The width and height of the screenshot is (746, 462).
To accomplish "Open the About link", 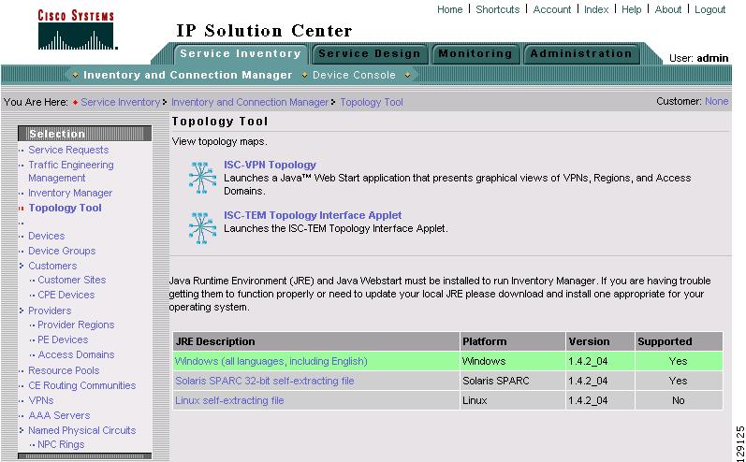I will click(668, 9).
